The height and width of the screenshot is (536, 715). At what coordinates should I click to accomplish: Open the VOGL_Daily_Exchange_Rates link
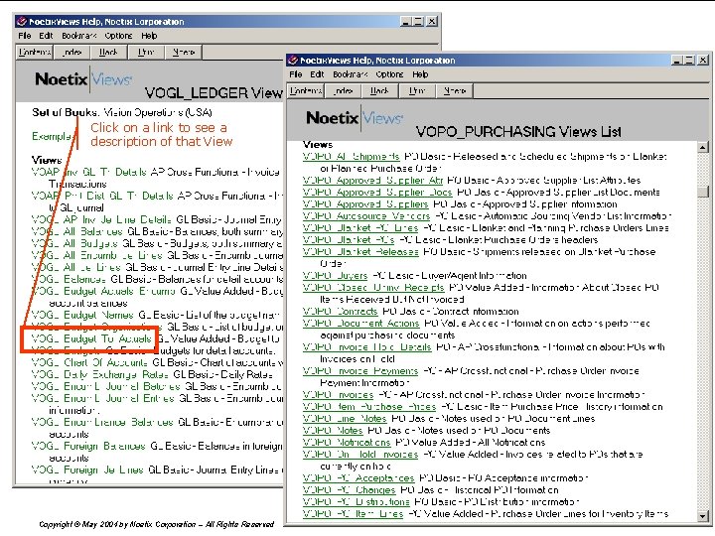[100, 374]
